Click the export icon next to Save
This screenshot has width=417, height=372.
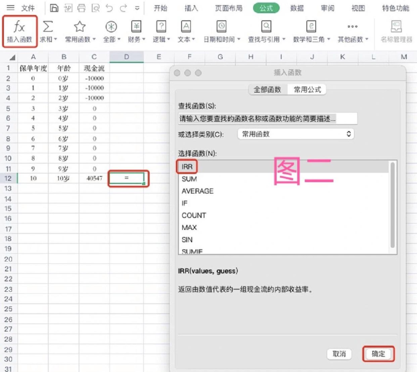[68, 8]
